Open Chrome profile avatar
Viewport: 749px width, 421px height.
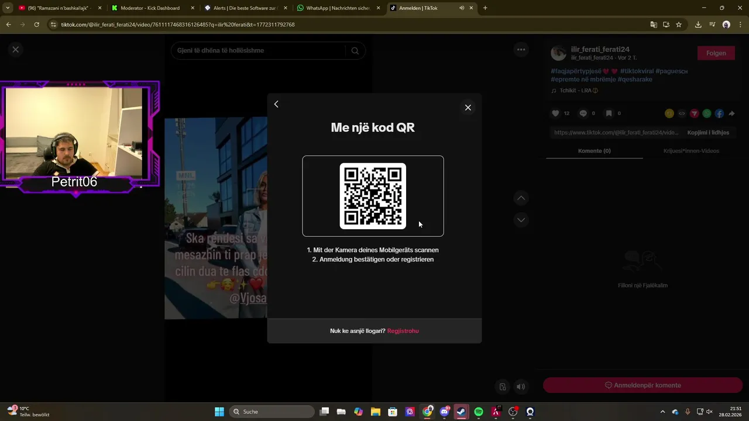click(x=726, y=25)
